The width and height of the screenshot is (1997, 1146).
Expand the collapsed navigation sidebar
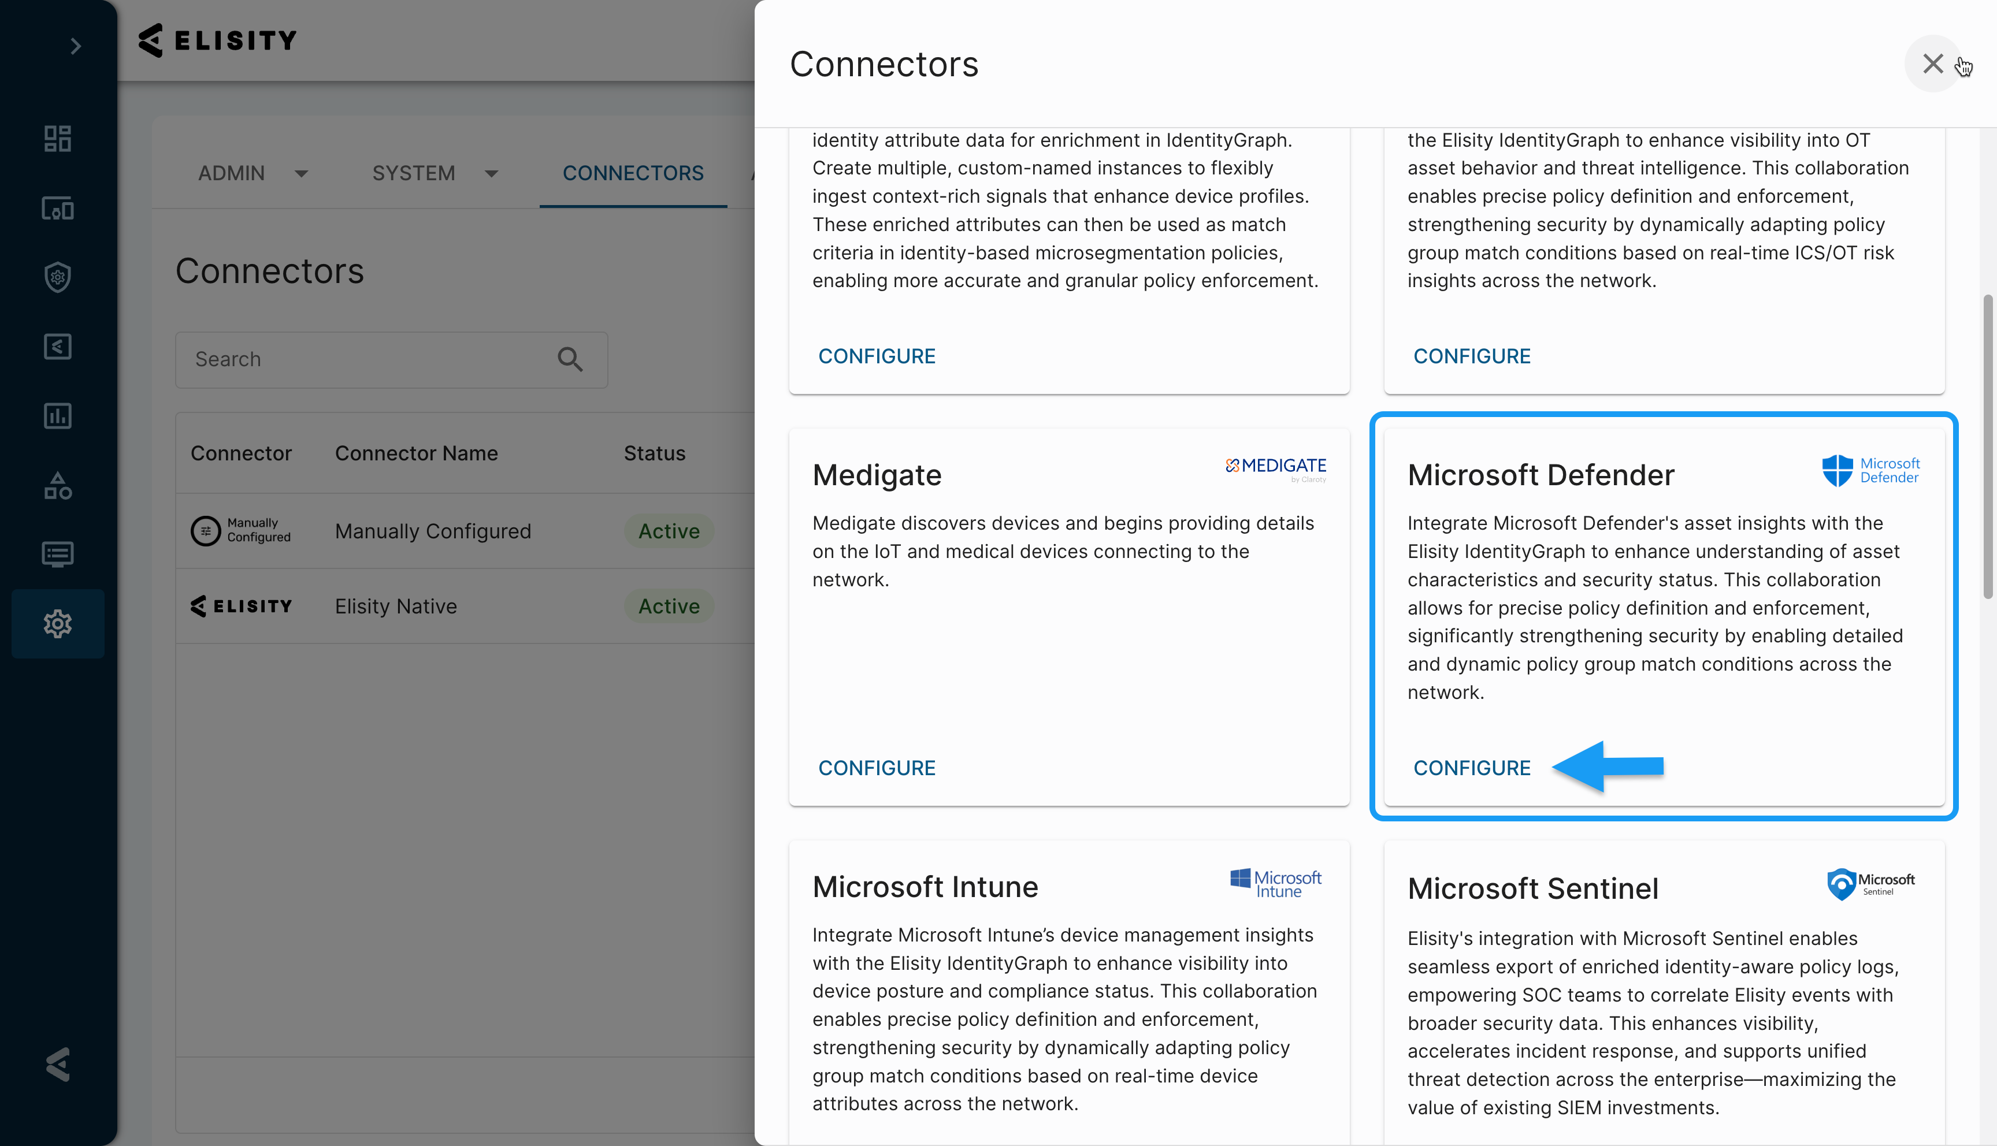tap(76, 46)
